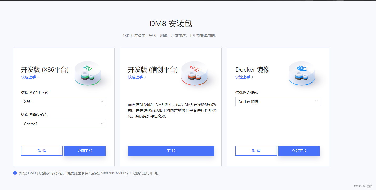Open the operating system dropdown showing Centos7
The image size is (376, 190).
(64, 124)
